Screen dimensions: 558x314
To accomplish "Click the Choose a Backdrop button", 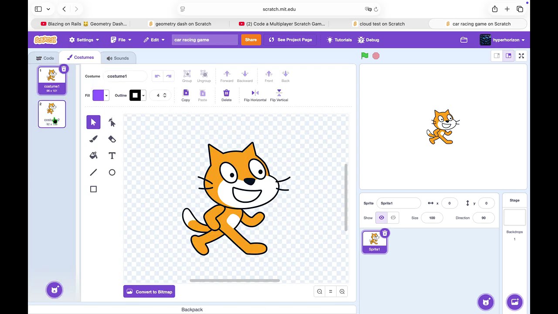I will click(515, 302).
